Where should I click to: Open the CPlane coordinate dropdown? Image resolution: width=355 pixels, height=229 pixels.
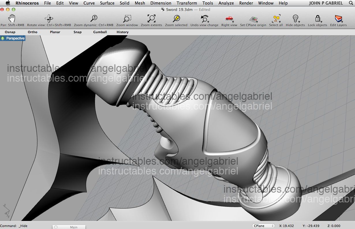(x=263, y=226)
